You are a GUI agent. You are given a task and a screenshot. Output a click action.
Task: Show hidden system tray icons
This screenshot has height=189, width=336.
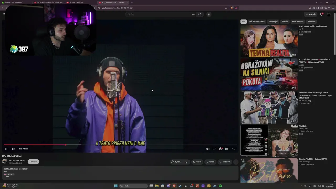click(x=301, y=186)
